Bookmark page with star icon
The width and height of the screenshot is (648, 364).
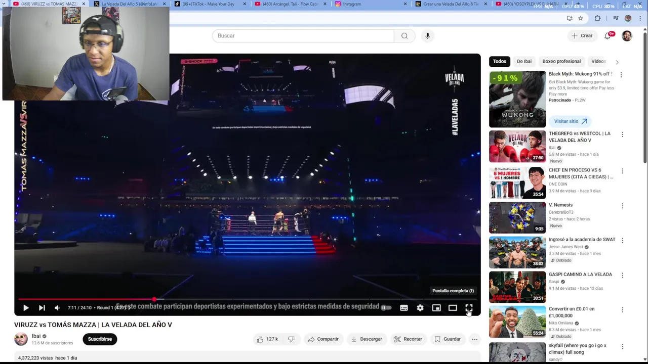click(x=581, y=18)
